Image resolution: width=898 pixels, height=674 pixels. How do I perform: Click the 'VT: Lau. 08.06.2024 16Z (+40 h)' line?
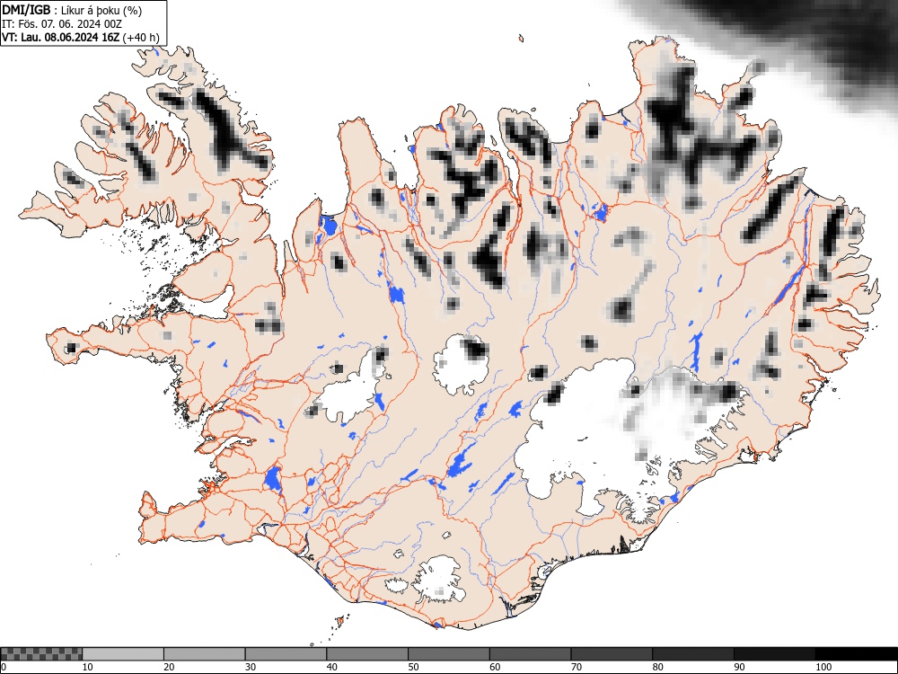[x=80, y=37]
